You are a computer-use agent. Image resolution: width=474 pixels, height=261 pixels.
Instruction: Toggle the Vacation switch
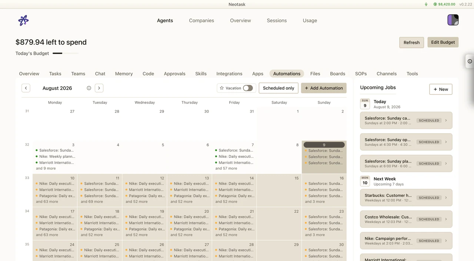pos(248,88)
